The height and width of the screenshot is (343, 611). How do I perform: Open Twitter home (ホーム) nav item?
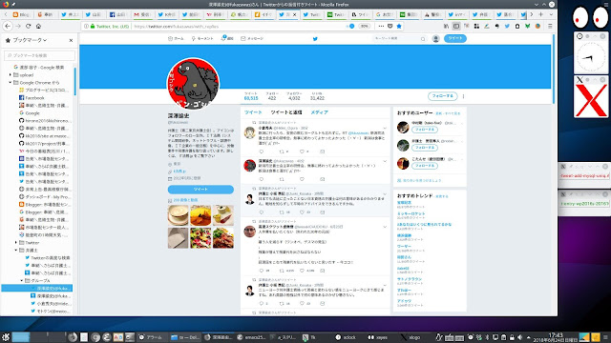[176, 38]
